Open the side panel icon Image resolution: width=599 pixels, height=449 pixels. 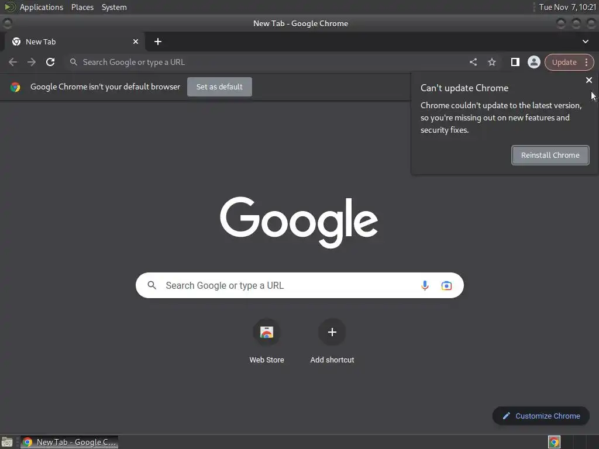point(515,62)
